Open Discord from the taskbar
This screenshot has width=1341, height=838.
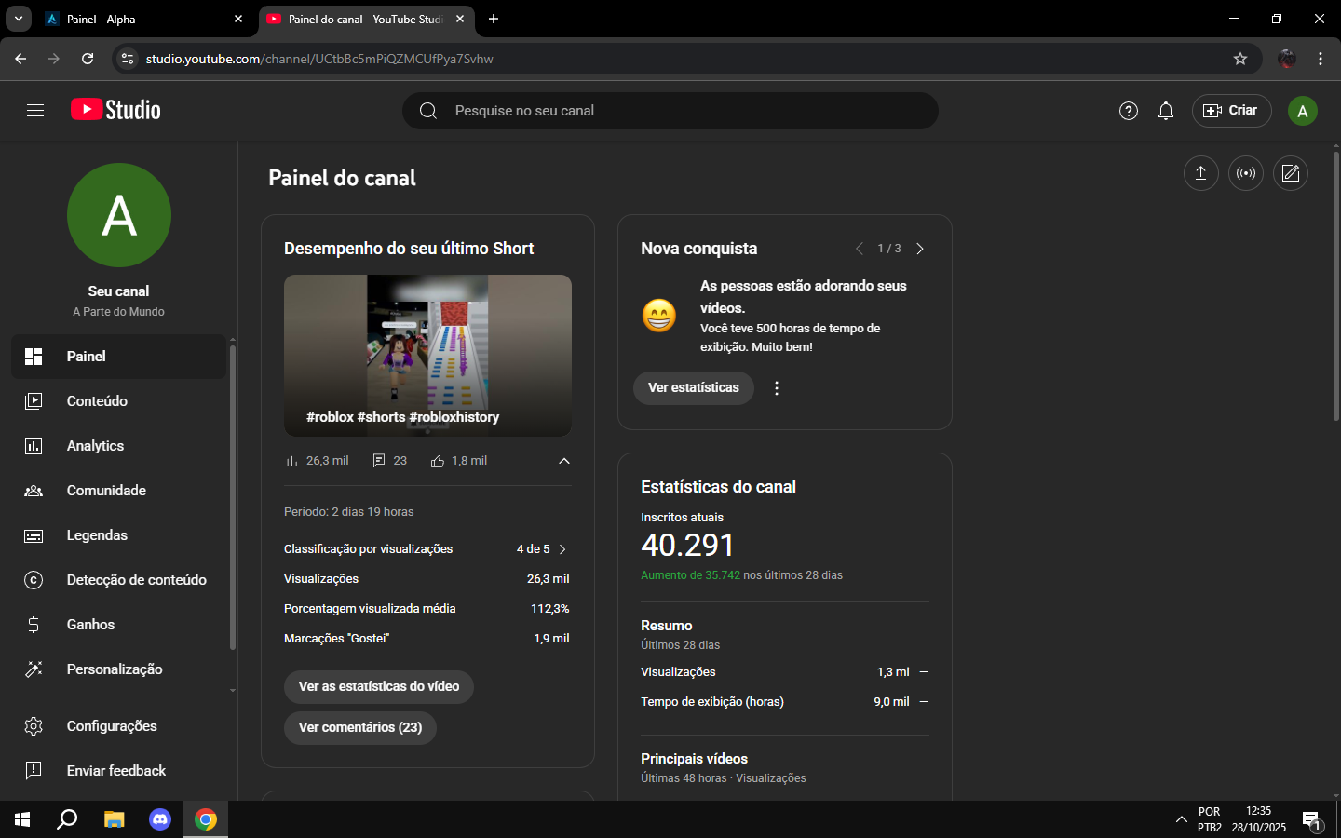tap(160, 819)
